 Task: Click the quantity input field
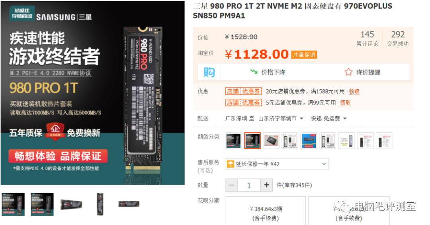coord(249,185)
